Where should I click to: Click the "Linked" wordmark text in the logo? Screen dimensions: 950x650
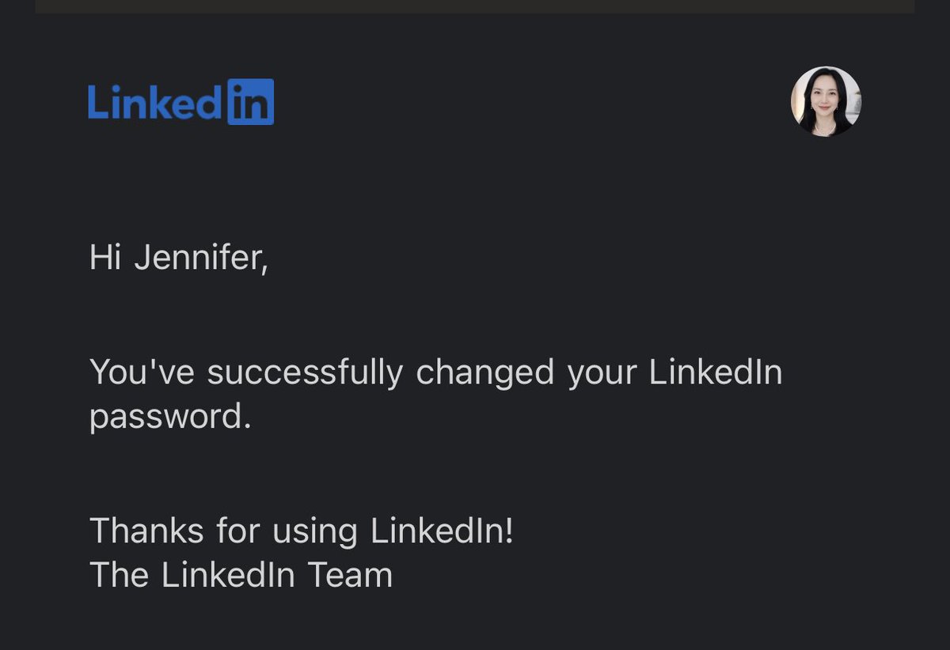tap(155, 102)
